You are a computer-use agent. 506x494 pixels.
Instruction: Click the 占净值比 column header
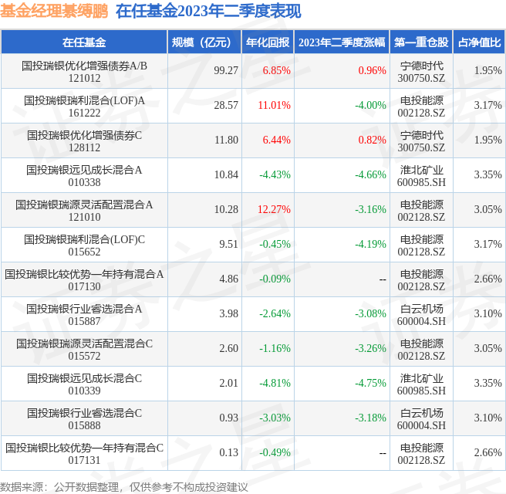(x=479, y=42)
